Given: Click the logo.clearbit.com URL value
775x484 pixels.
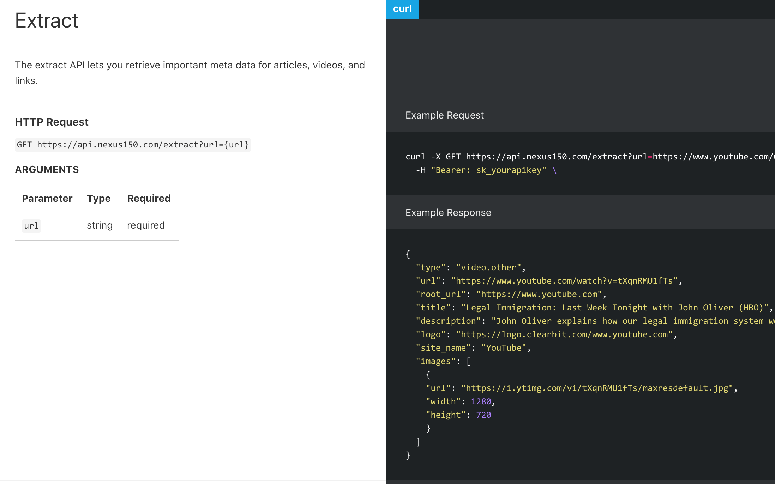Looking at the screenshot, I should 564,334.
